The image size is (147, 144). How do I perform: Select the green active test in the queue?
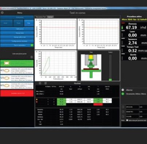17,63
